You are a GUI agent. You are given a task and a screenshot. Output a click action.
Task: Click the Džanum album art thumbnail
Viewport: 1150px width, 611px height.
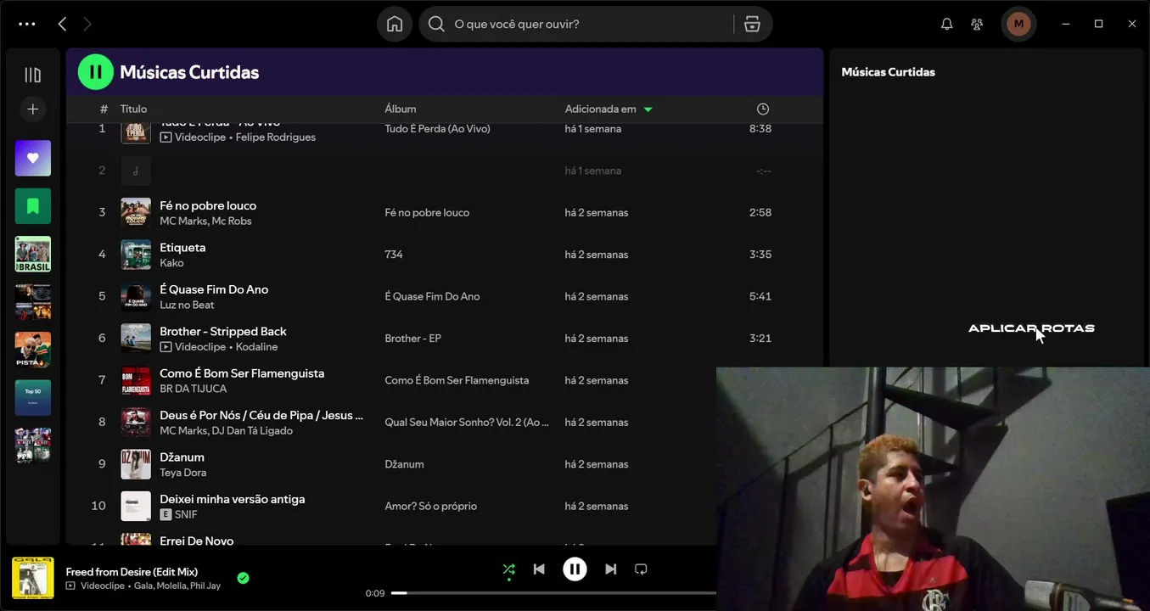136,464
